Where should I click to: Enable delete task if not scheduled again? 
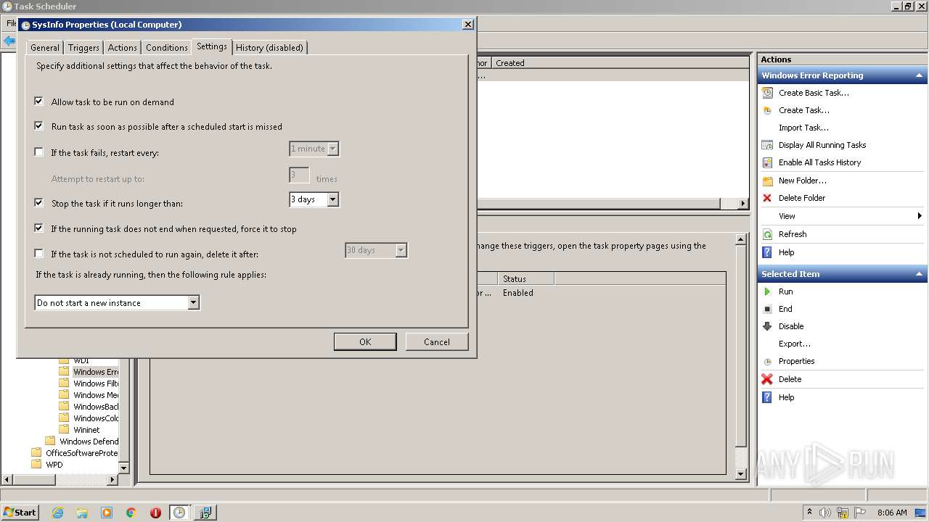click(39, 254)
